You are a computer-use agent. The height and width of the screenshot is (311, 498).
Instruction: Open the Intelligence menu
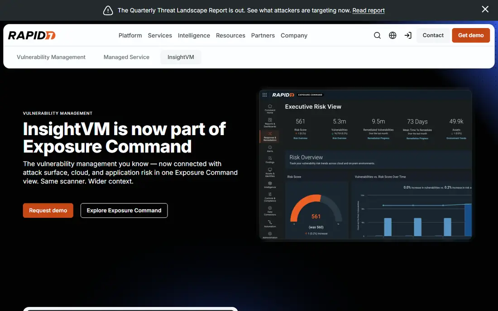[194, 36]
